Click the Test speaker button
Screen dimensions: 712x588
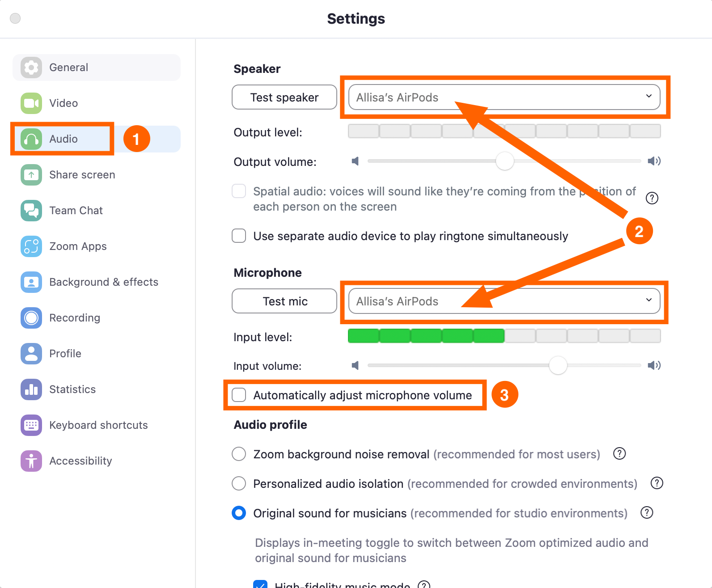point(284,97)
